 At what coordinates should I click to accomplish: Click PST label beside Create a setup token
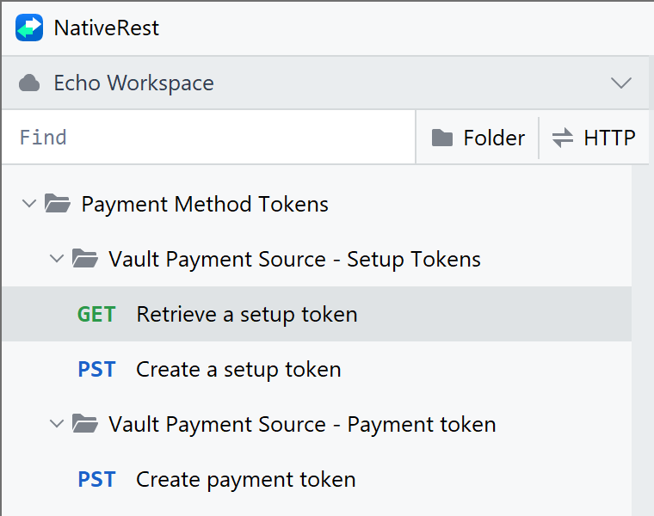tap(96, 369)
